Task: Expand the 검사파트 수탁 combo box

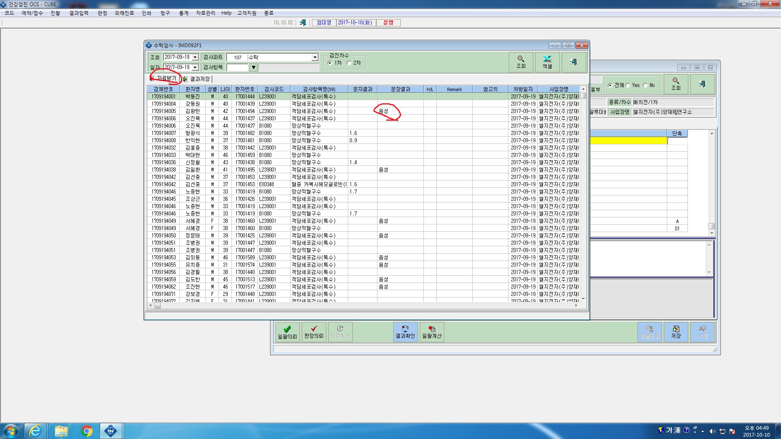Action: [315, 57]
